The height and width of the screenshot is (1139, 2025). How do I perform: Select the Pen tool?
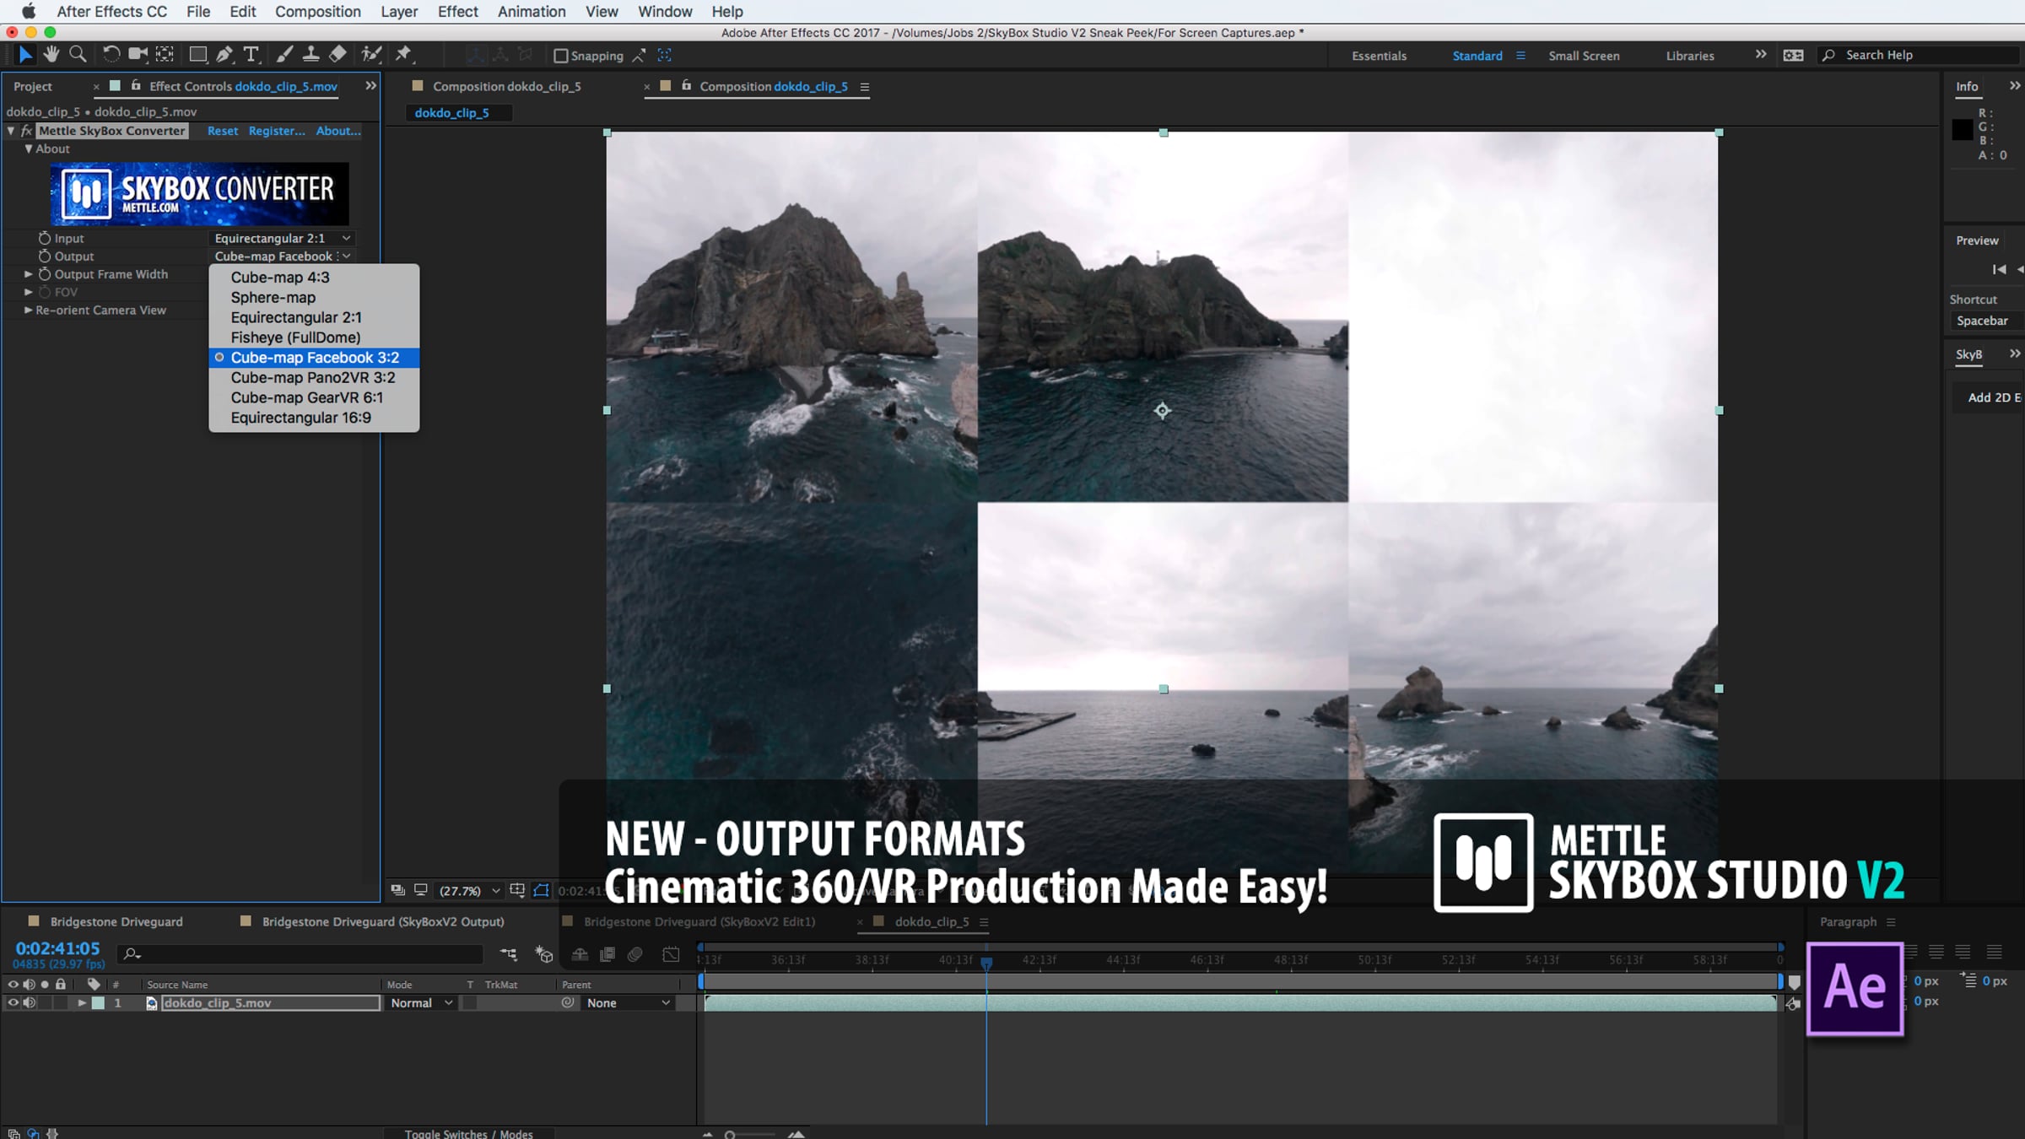click(224, 55)
